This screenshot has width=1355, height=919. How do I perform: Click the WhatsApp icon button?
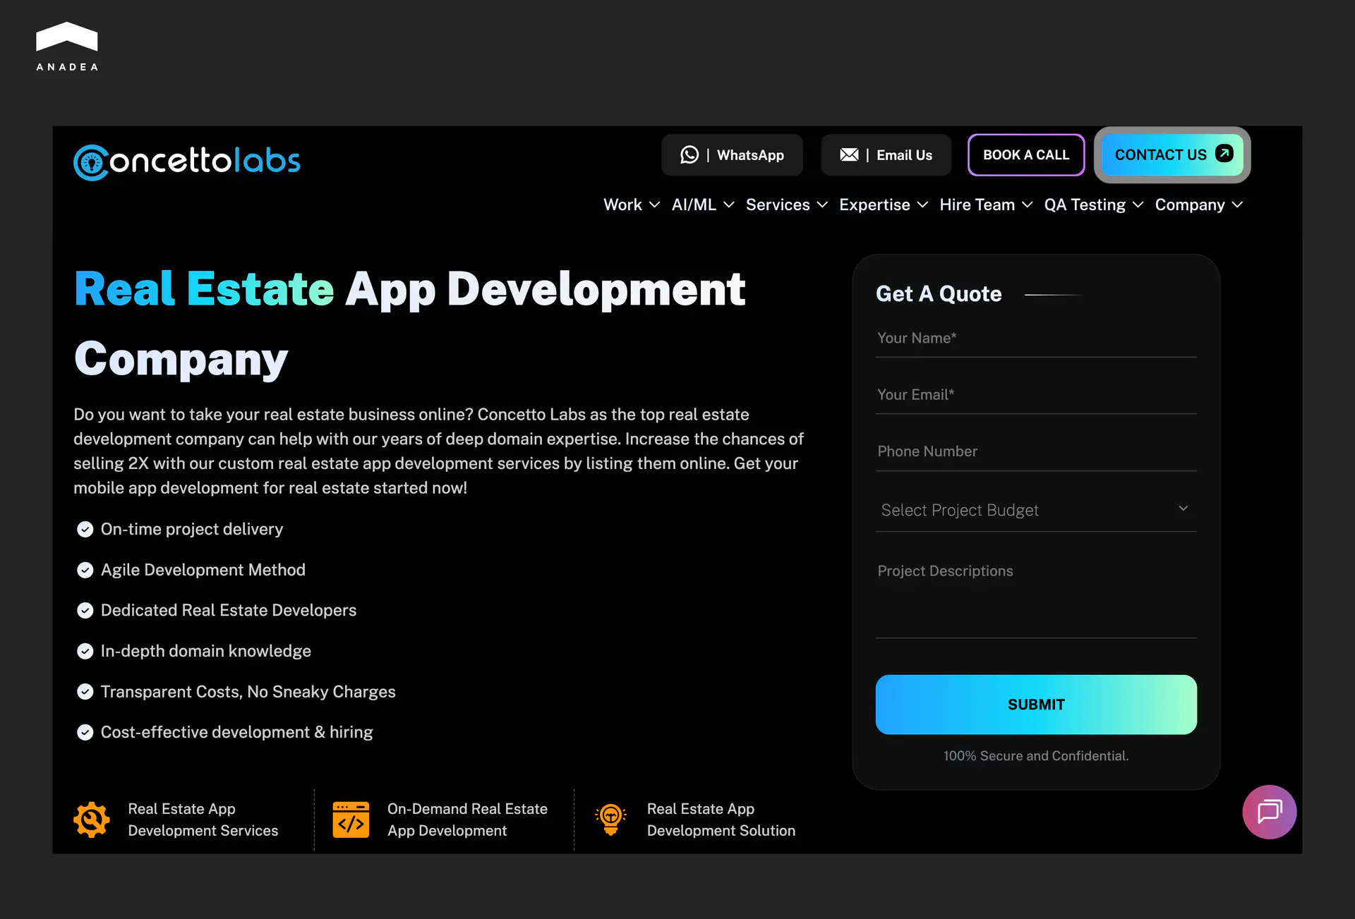pyautogui.click(x=689, y=155)
